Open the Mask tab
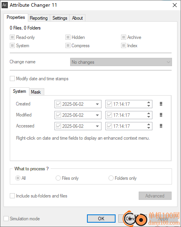This screenshot has width=181, height=227. point(36,92)
